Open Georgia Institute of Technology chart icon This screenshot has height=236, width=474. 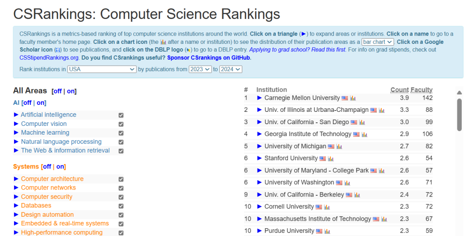(364, 135)
